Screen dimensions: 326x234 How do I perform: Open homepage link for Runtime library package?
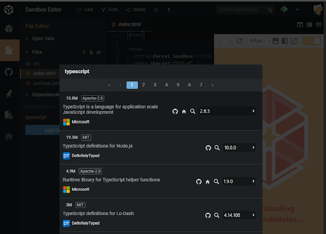[207, 182]
